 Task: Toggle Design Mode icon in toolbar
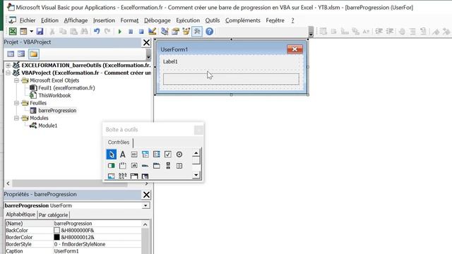tap(153, 31)
